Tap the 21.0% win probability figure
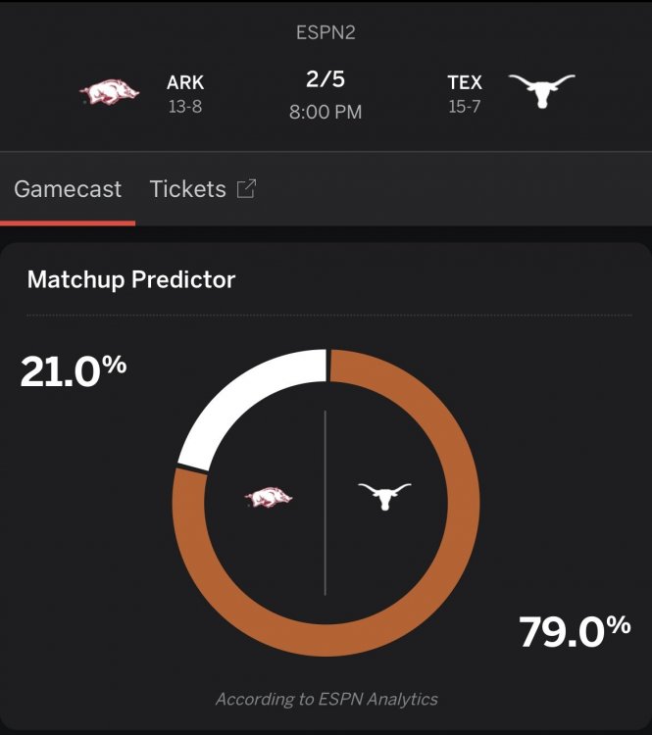652x735 pixels. (x=74, y=371)
